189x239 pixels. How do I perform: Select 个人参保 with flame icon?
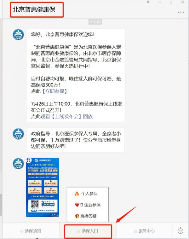pos(86,194)
